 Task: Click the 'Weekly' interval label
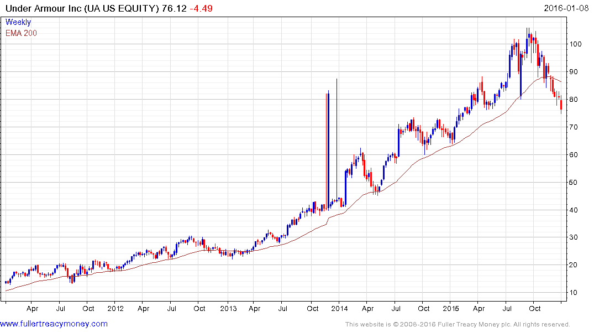tap(18, 22)
